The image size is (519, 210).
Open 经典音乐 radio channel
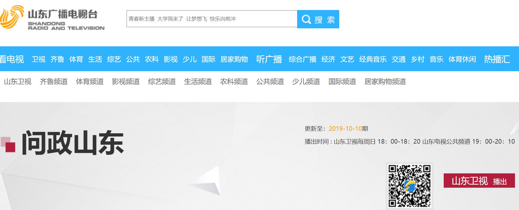point(373,59)
